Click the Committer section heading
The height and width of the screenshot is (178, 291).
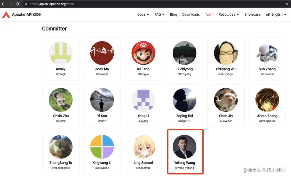tap(54, 29)
